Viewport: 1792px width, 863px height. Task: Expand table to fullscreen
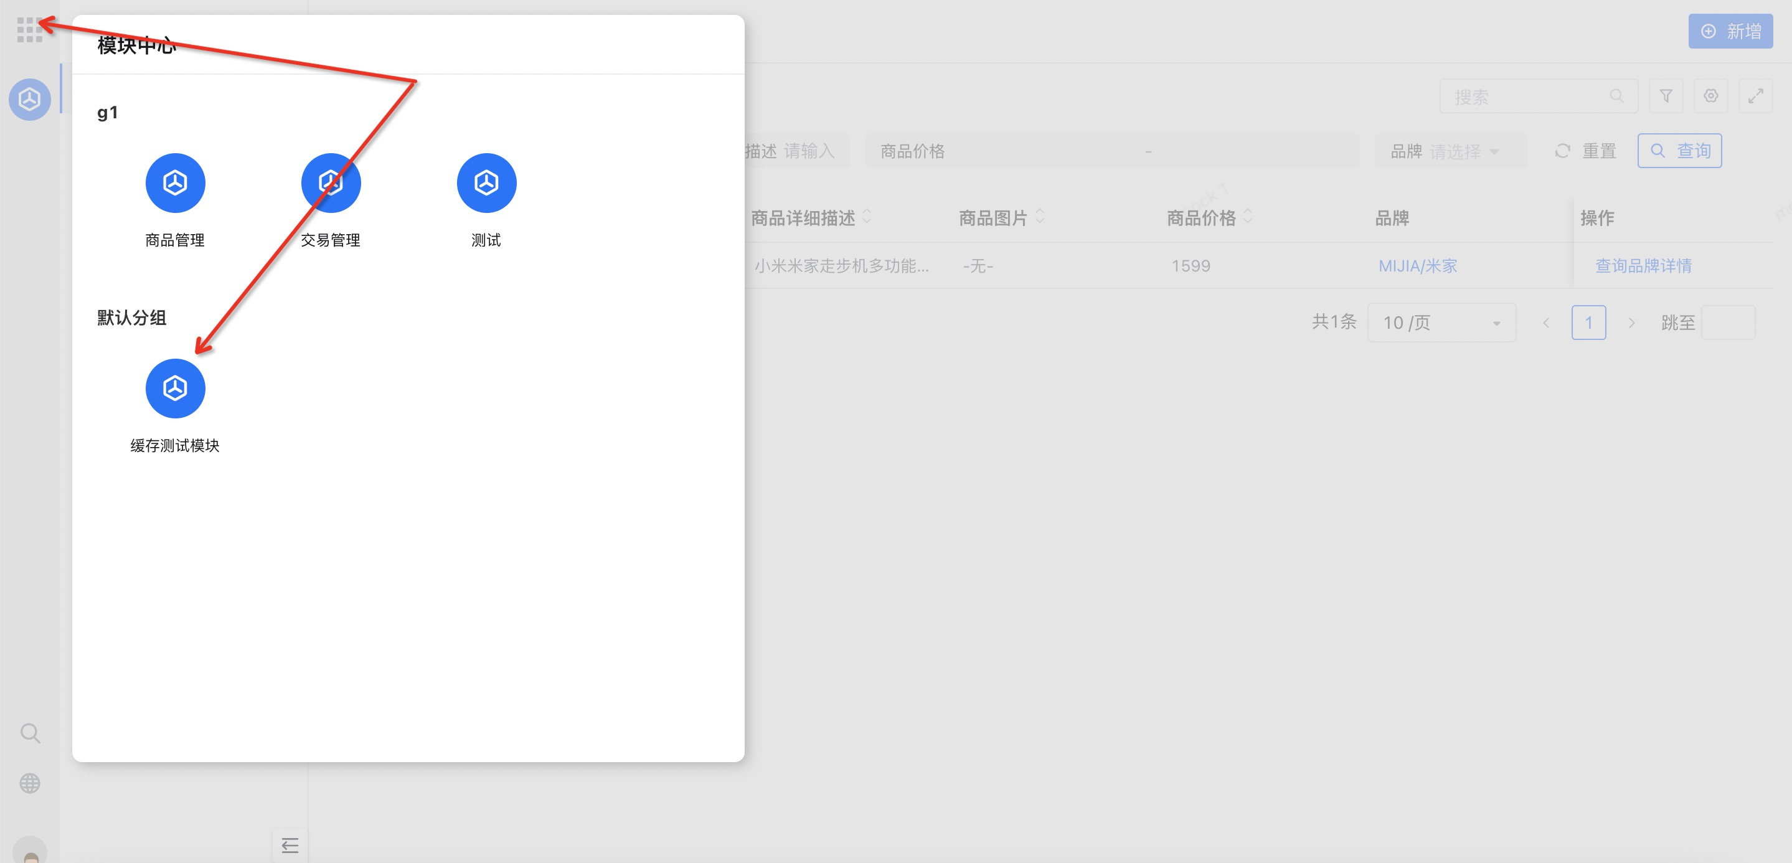(x=1755, y=96)
